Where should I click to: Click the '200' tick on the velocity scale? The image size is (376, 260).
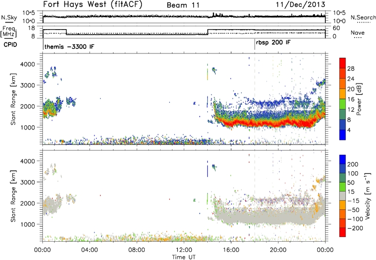[353, 164]
